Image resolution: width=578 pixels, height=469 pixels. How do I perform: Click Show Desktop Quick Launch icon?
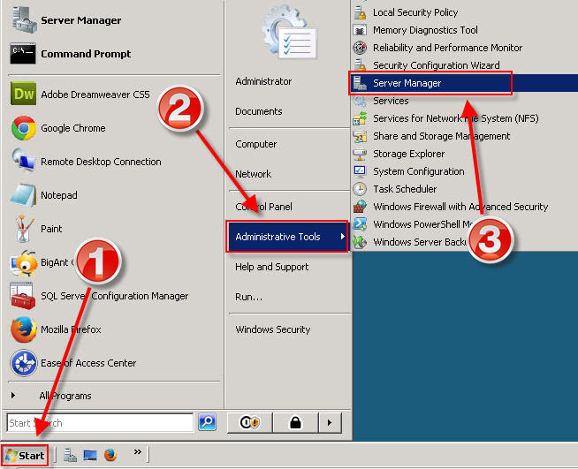[x=90, y=456]
